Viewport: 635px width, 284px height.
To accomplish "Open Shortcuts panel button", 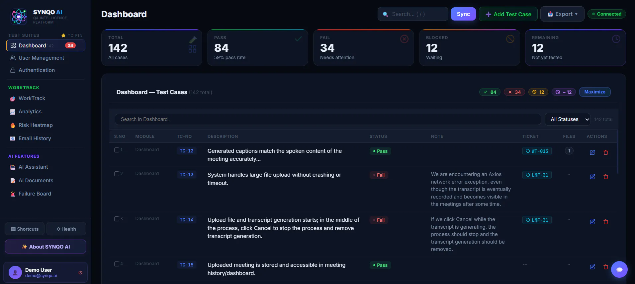I will (25, 229).
